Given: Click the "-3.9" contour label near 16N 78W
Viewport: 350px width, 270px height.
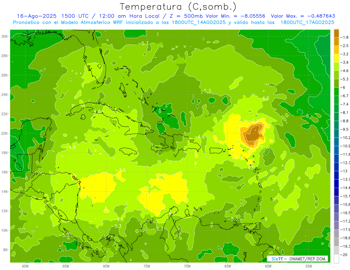Looking at the screenshot, I should tap(120, 170).
